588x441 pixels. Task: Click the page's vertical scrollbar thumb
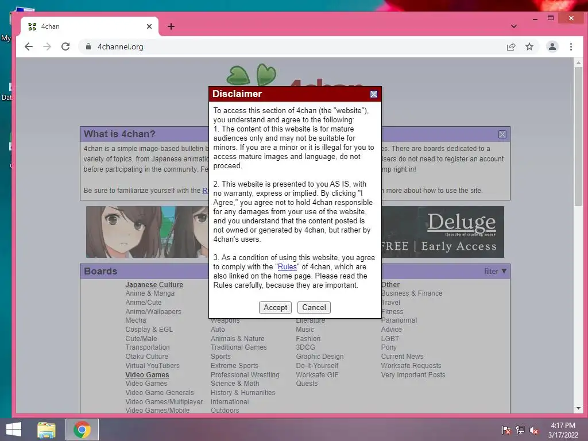tap(578, 137)
